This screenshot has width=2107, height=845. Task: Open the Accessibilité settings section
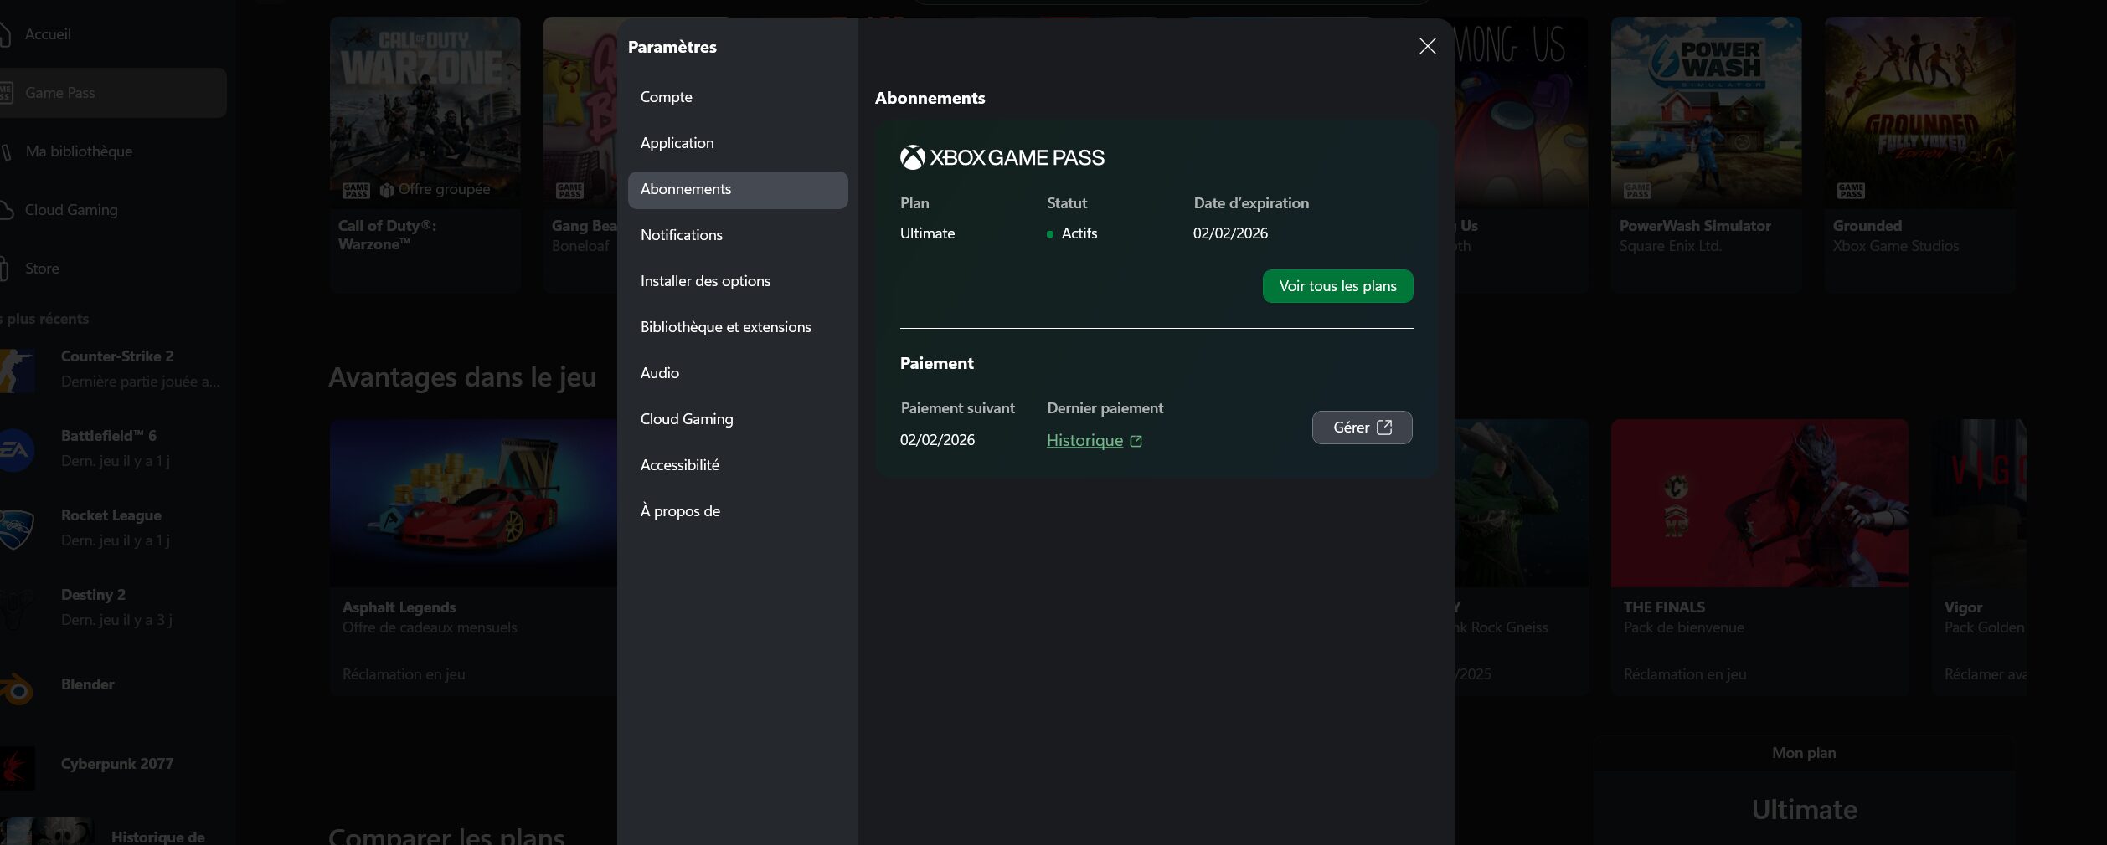[679, 465]
